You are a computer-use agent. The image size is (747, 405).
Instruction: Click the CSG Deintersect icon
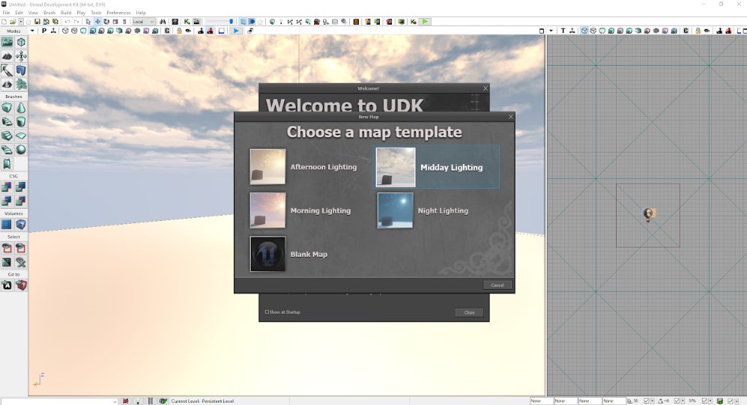[x=21, y=201]
